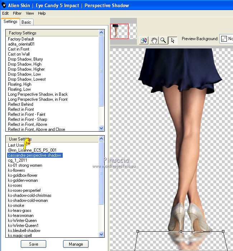Select Drop Shadow, Low preset
Viewport: 233px width, 251px height.
[24, 74]
